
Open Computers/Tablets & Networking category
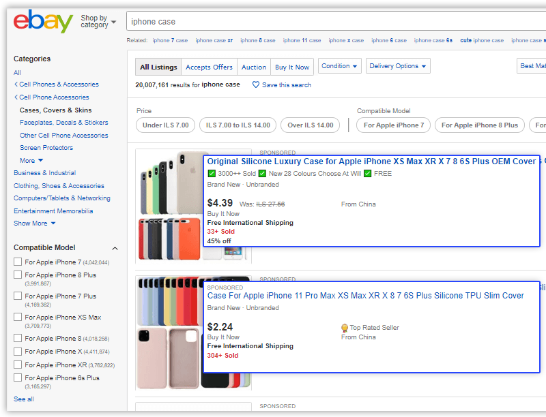coord(62,198)
